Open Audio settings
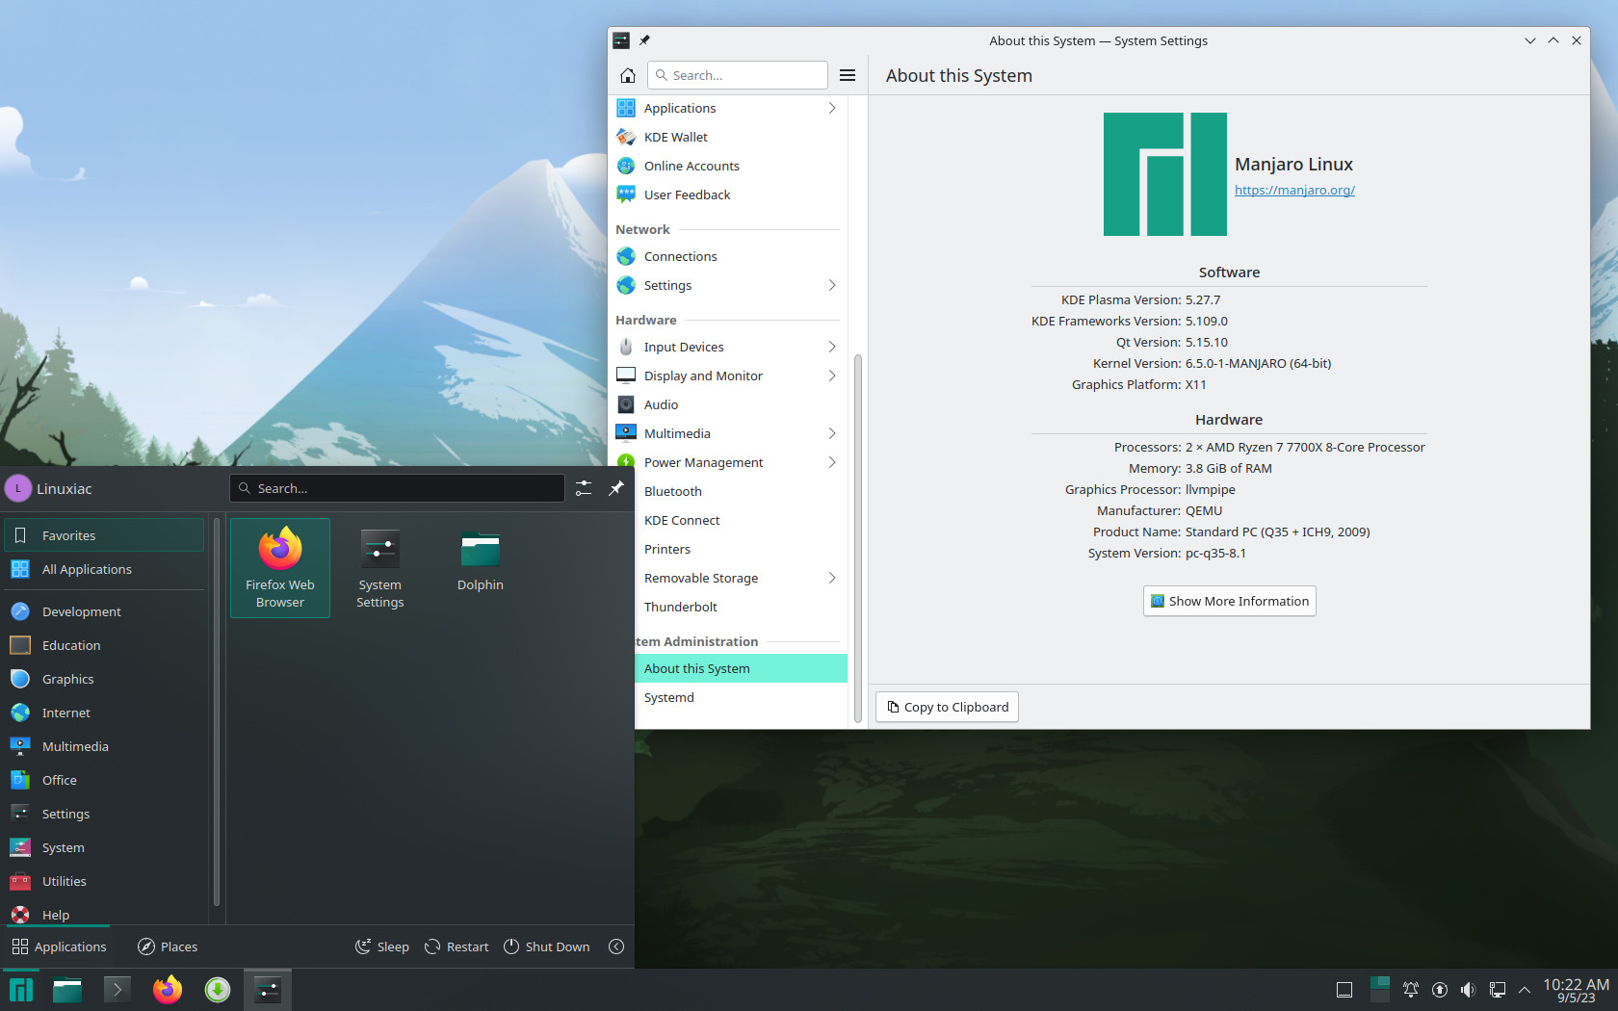This screenshot has width=1618, height=1011. [728, 404]
